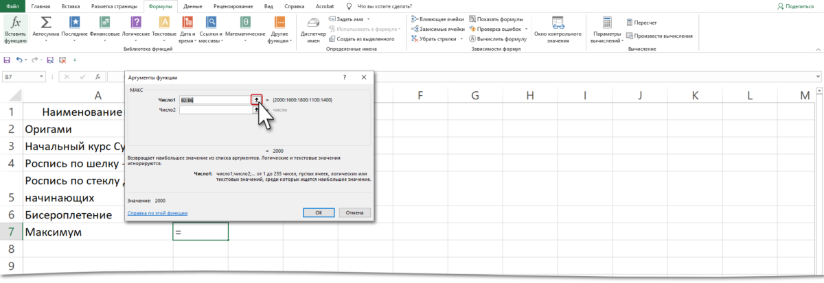Image resolution: width=824 pixels, height=283 pixels.
Task: Toggle Показать формулы
Action: 497,19
